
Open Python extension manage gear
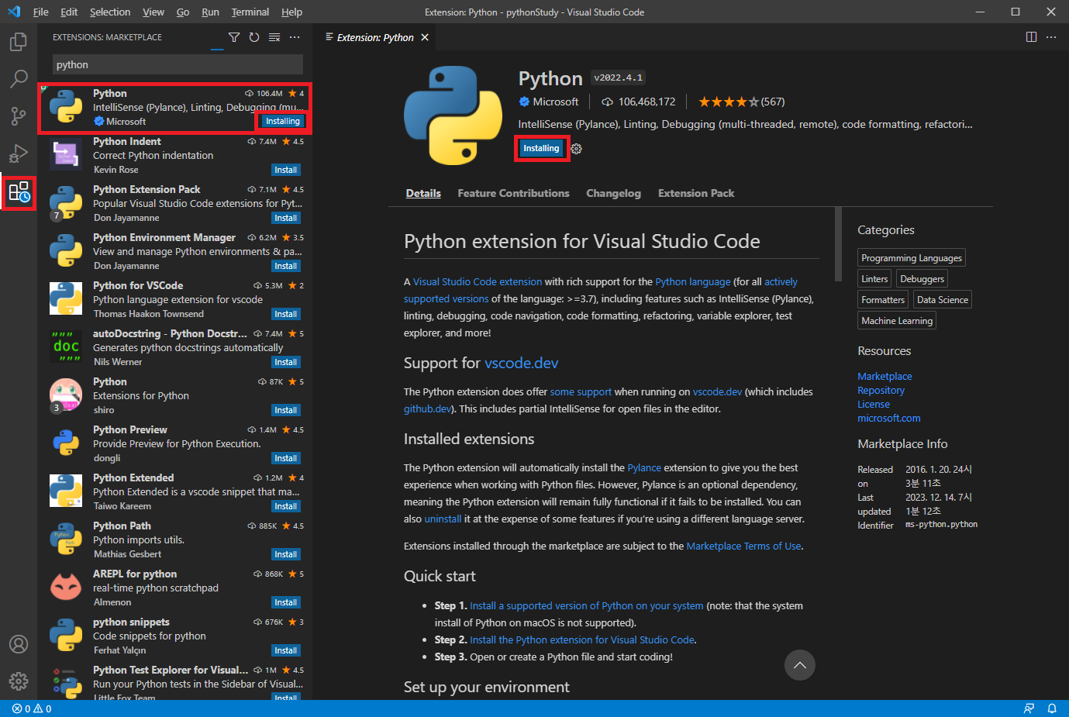tap(576, 149)
